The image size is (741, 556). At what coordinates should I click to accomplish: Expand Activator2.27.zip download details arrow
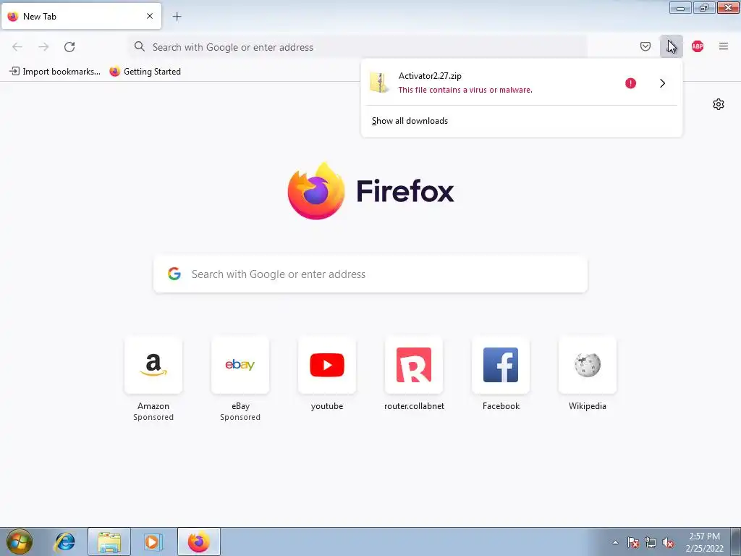pyautogui.click(x=662, y=83)
